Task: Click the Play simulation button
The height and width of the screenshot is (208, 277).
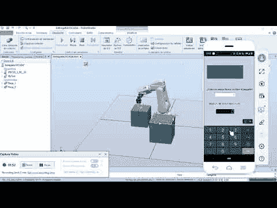Action: click(x=62, y=42)
